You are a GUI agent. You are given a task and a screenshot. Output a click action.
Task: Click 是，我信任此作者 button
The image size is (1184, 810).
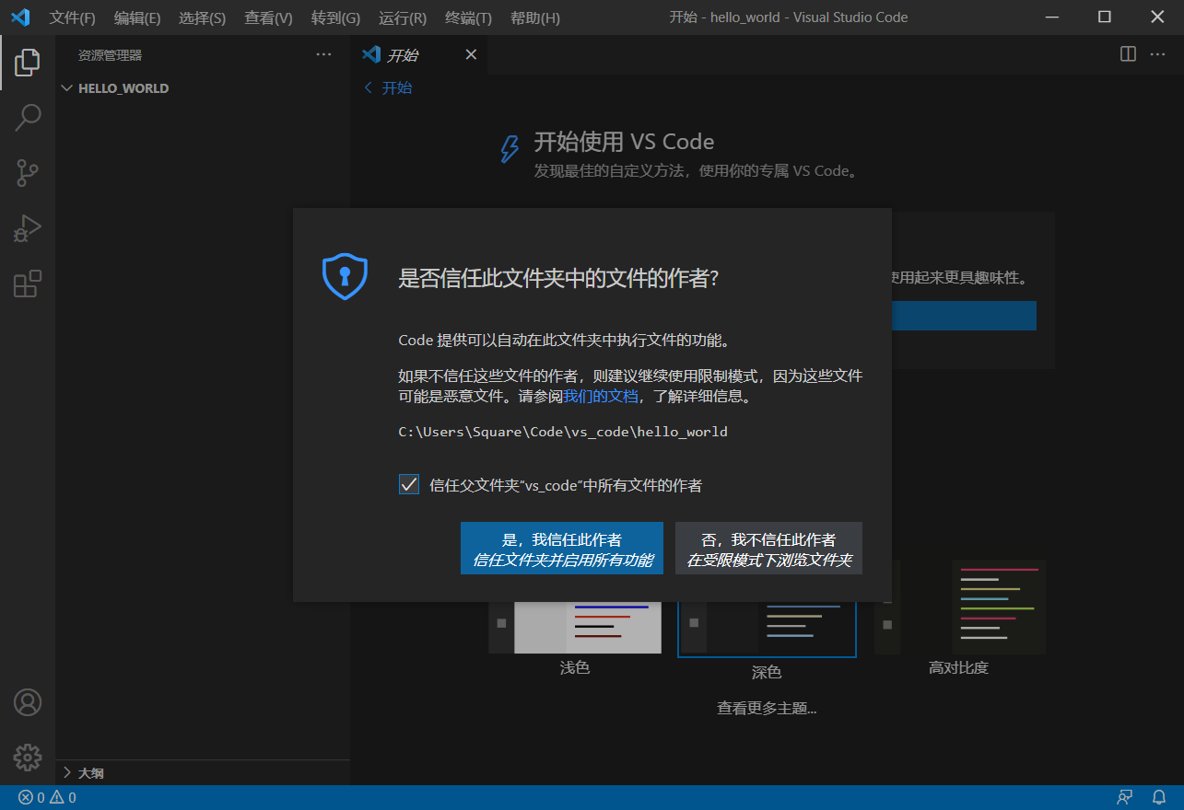[562, 549]
